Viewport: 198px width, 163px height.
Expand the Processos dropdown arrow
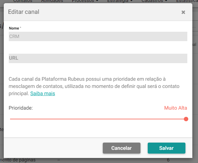pos(97,1)
